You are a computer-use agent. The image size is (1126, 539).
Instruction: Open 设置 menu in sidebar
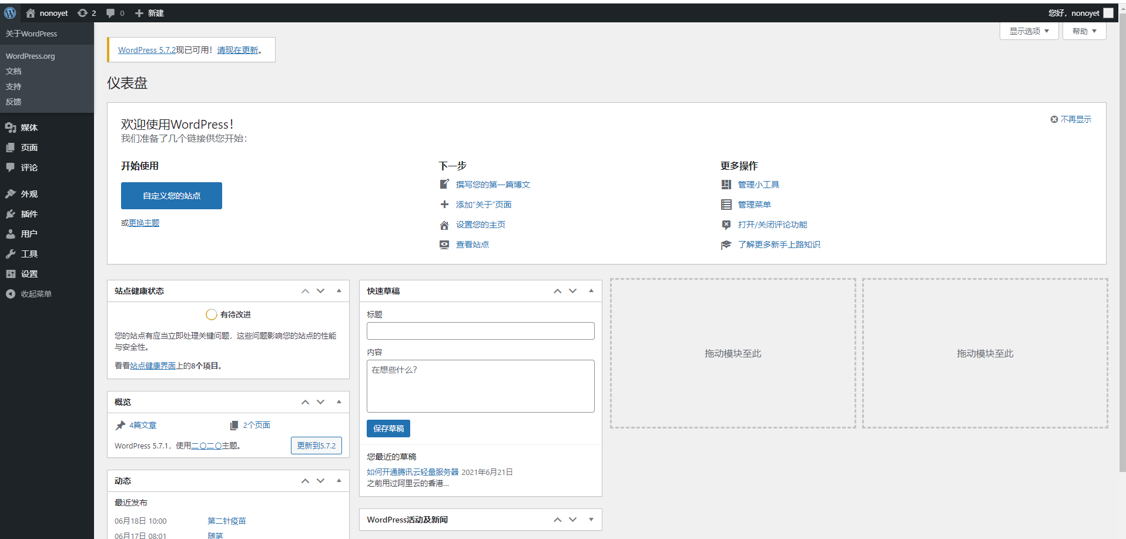(29, 274)
